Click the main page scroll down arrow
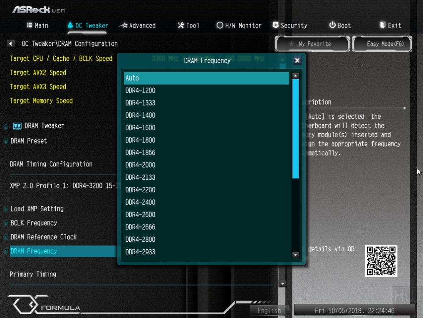Screen dimensions: 423x318 point(282,284)
